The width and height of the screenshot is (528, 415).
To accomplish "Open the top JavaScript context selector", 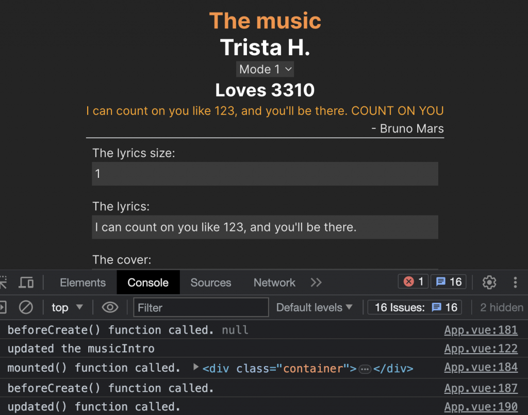I will click(x=67, y=307).
